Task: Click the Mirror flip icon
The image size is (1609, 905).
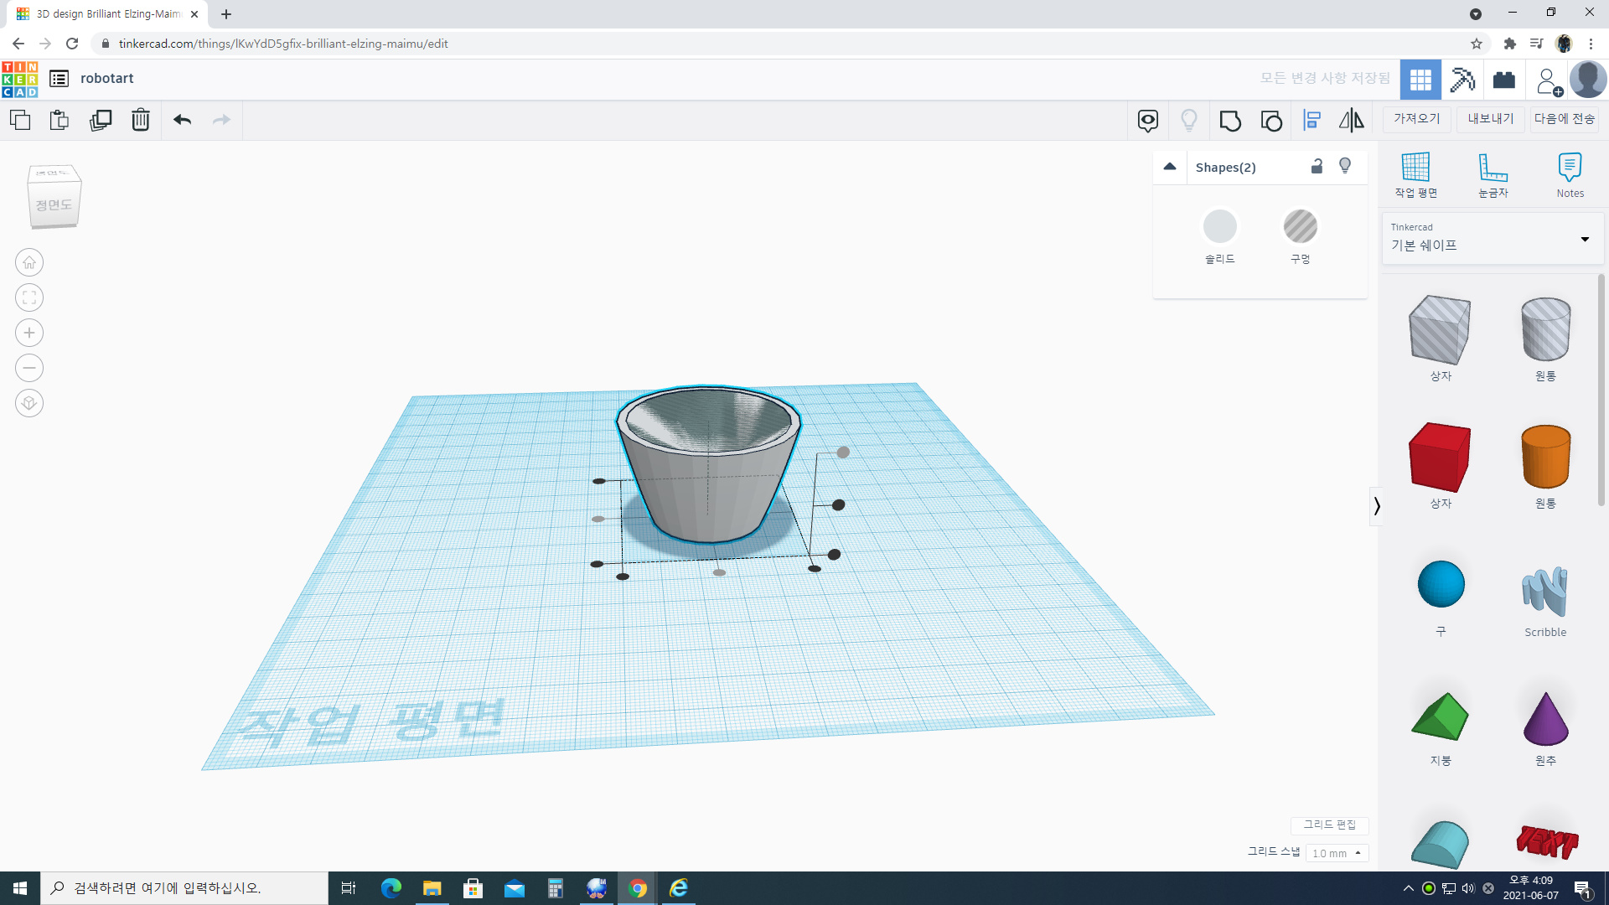Action: tap(1351, 121)
